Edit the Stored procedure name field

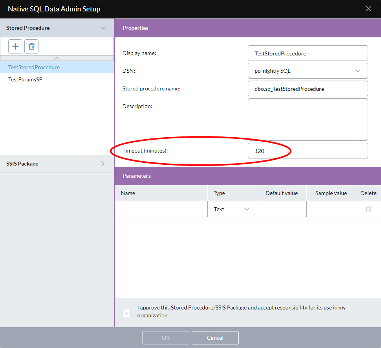(308, 89)
